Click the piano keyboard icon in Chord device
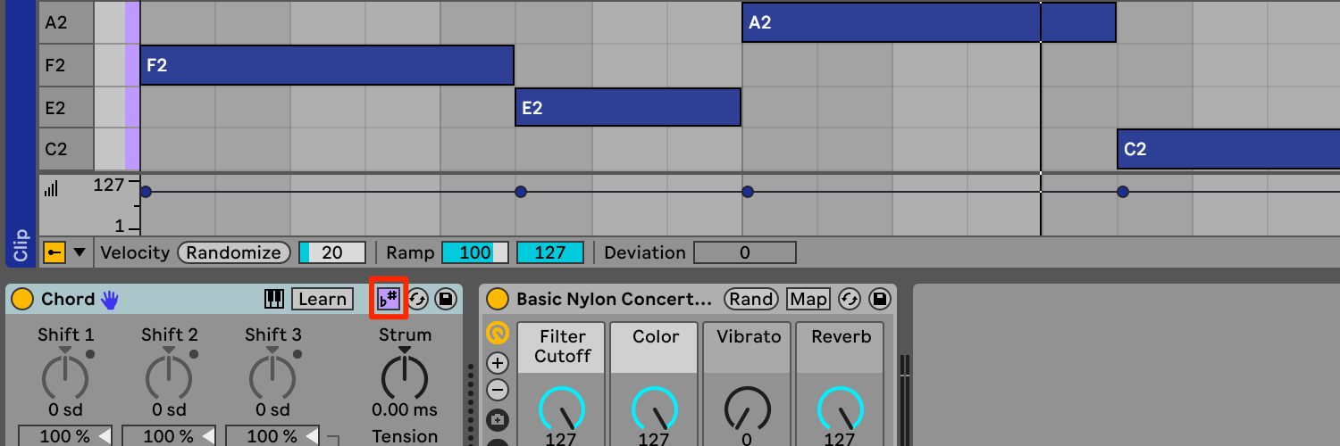 click(x=274, y=299)
